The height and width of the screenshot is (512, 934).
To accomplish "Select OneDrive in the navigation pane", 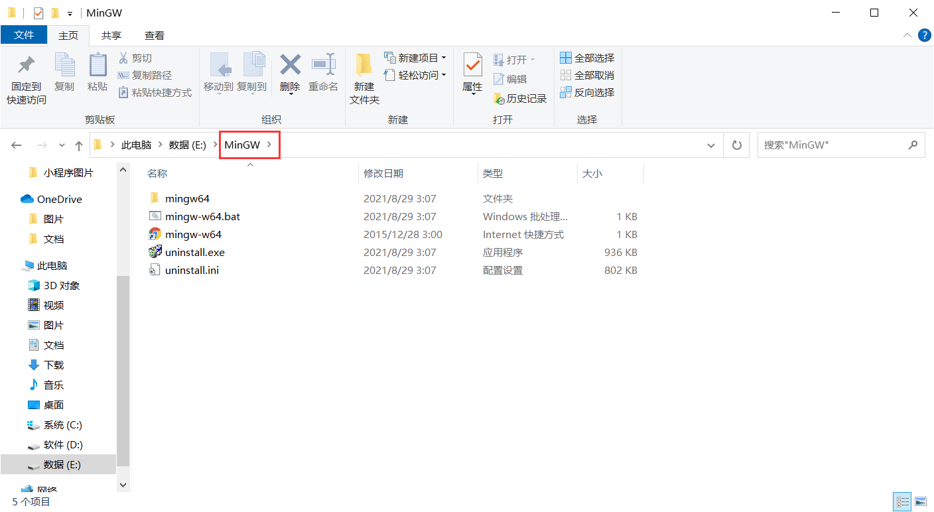I will tap(58, 199).
